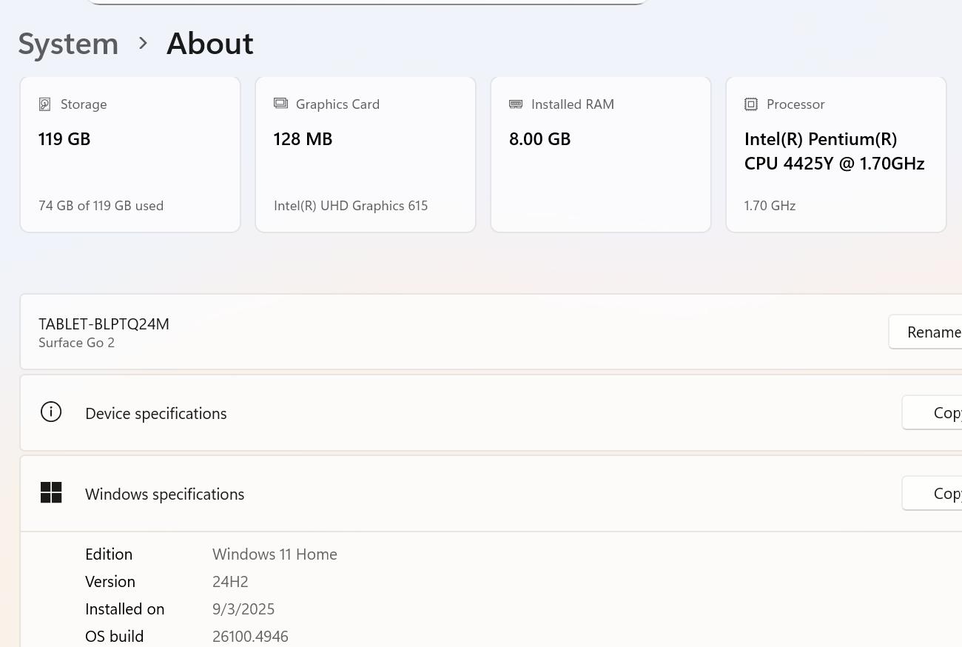This screenshot has height=647, width=962.
Task: Open the Storage card
Action: pyautogui.click(x=130, y=155)
